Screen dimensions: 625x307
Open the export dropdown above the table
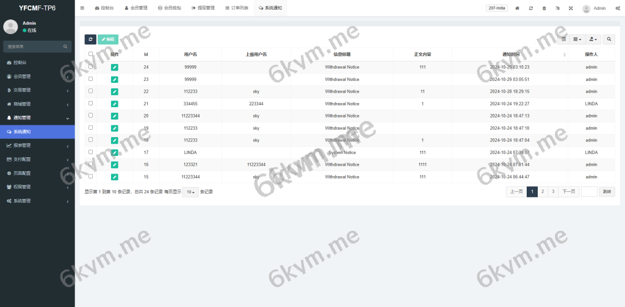[593, 39]
